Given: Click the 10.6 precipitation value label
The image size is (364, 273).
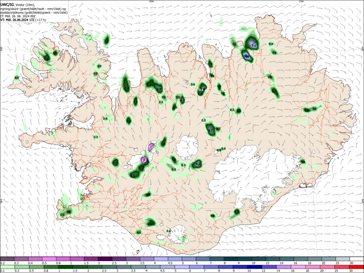Looking at the screenshot, I should pos(246,56).
